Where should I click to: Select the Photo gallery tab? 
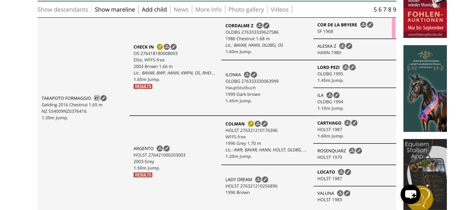tap(246, 9)
